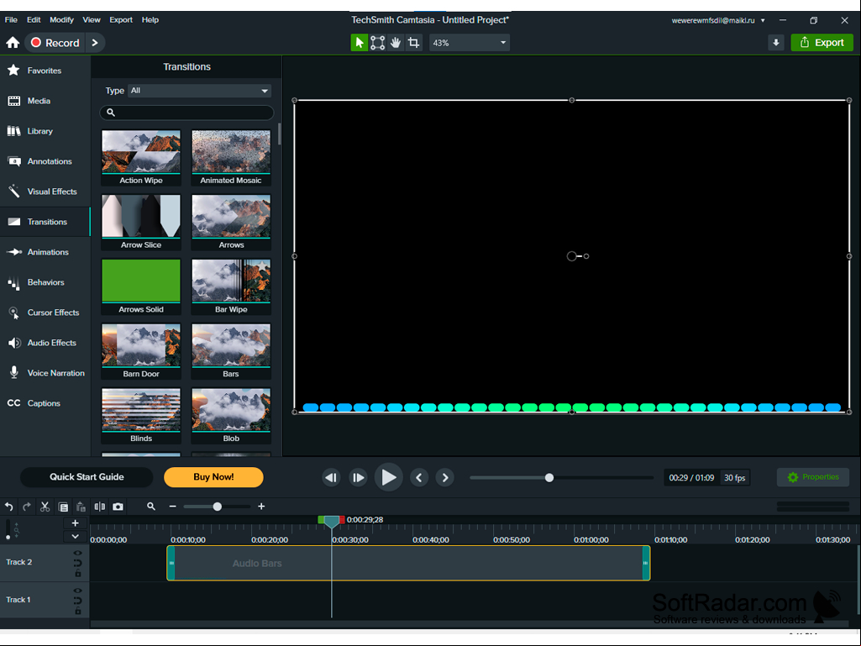
Task: Open the Help menu
Action: tap(150, 20)
